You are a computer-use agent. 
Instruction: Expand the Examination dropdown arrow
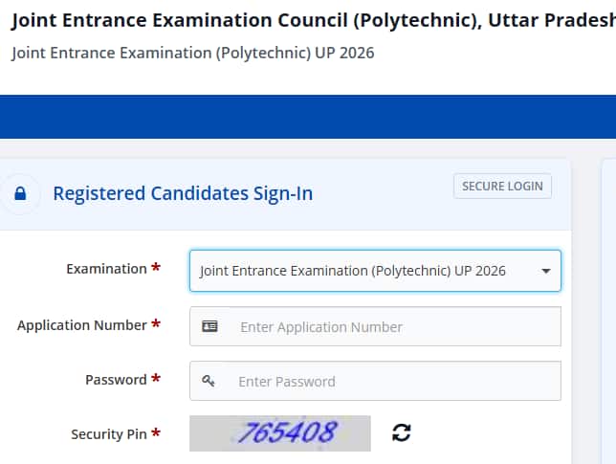pyautogui.click(x=545, y=271)
